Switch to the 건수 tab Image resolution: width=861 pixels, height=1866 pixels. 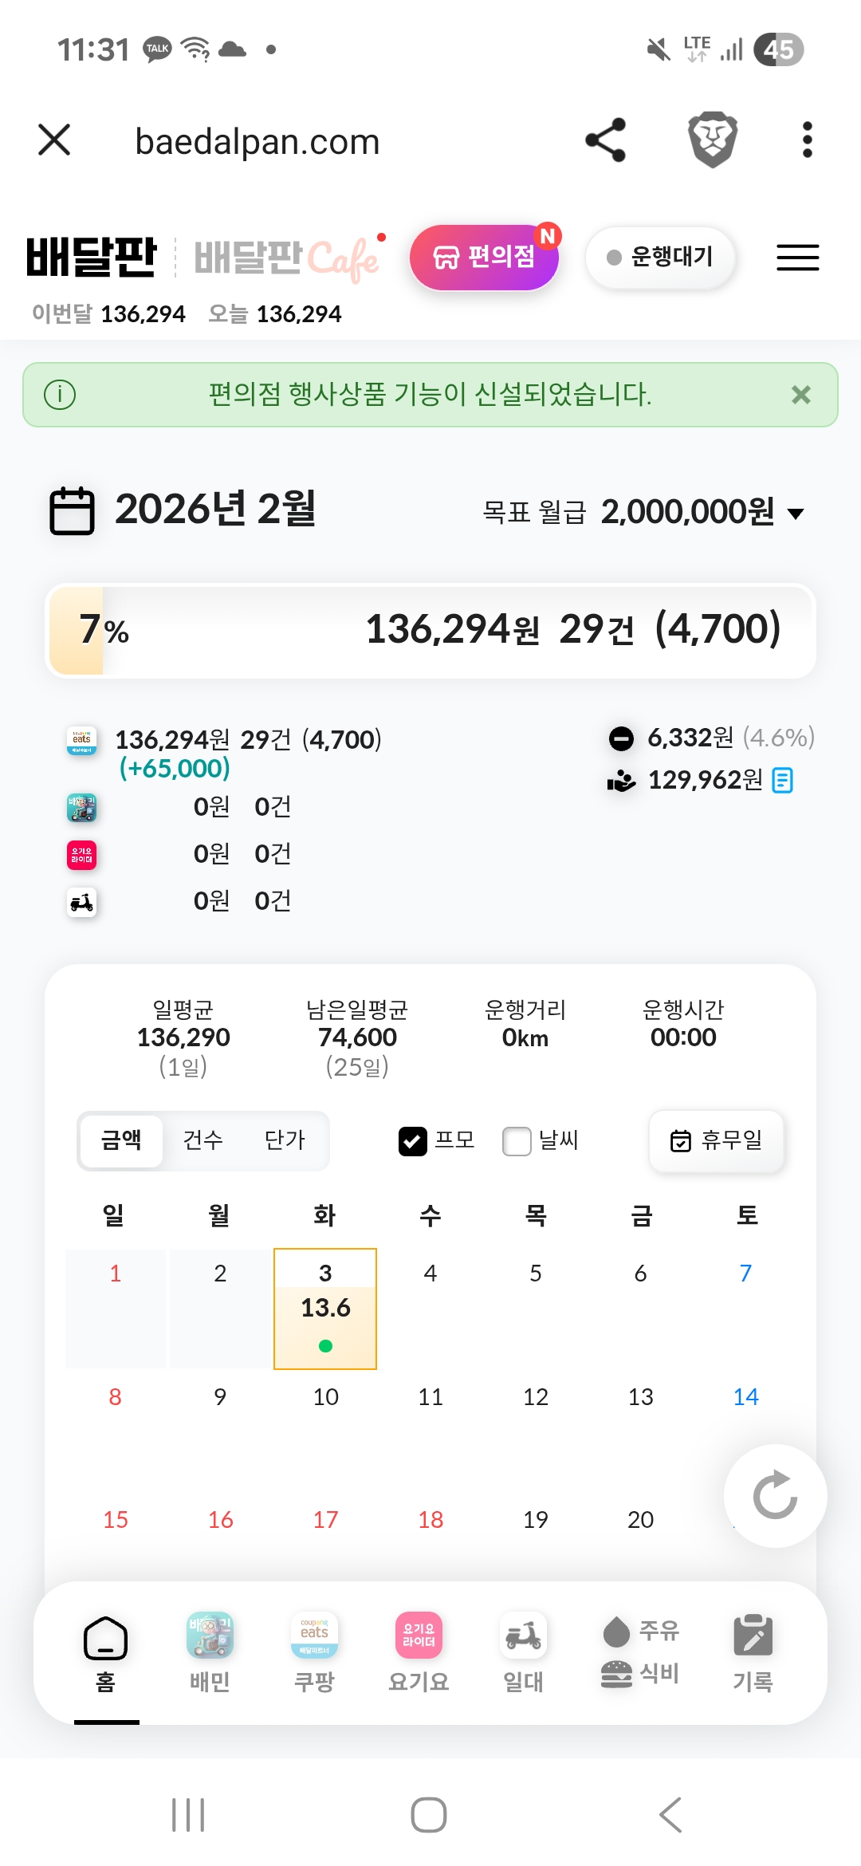pos(203,1140)
